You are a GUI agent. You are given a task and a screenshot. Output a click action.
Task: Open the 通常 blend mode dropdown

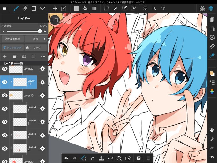[36, 39]
